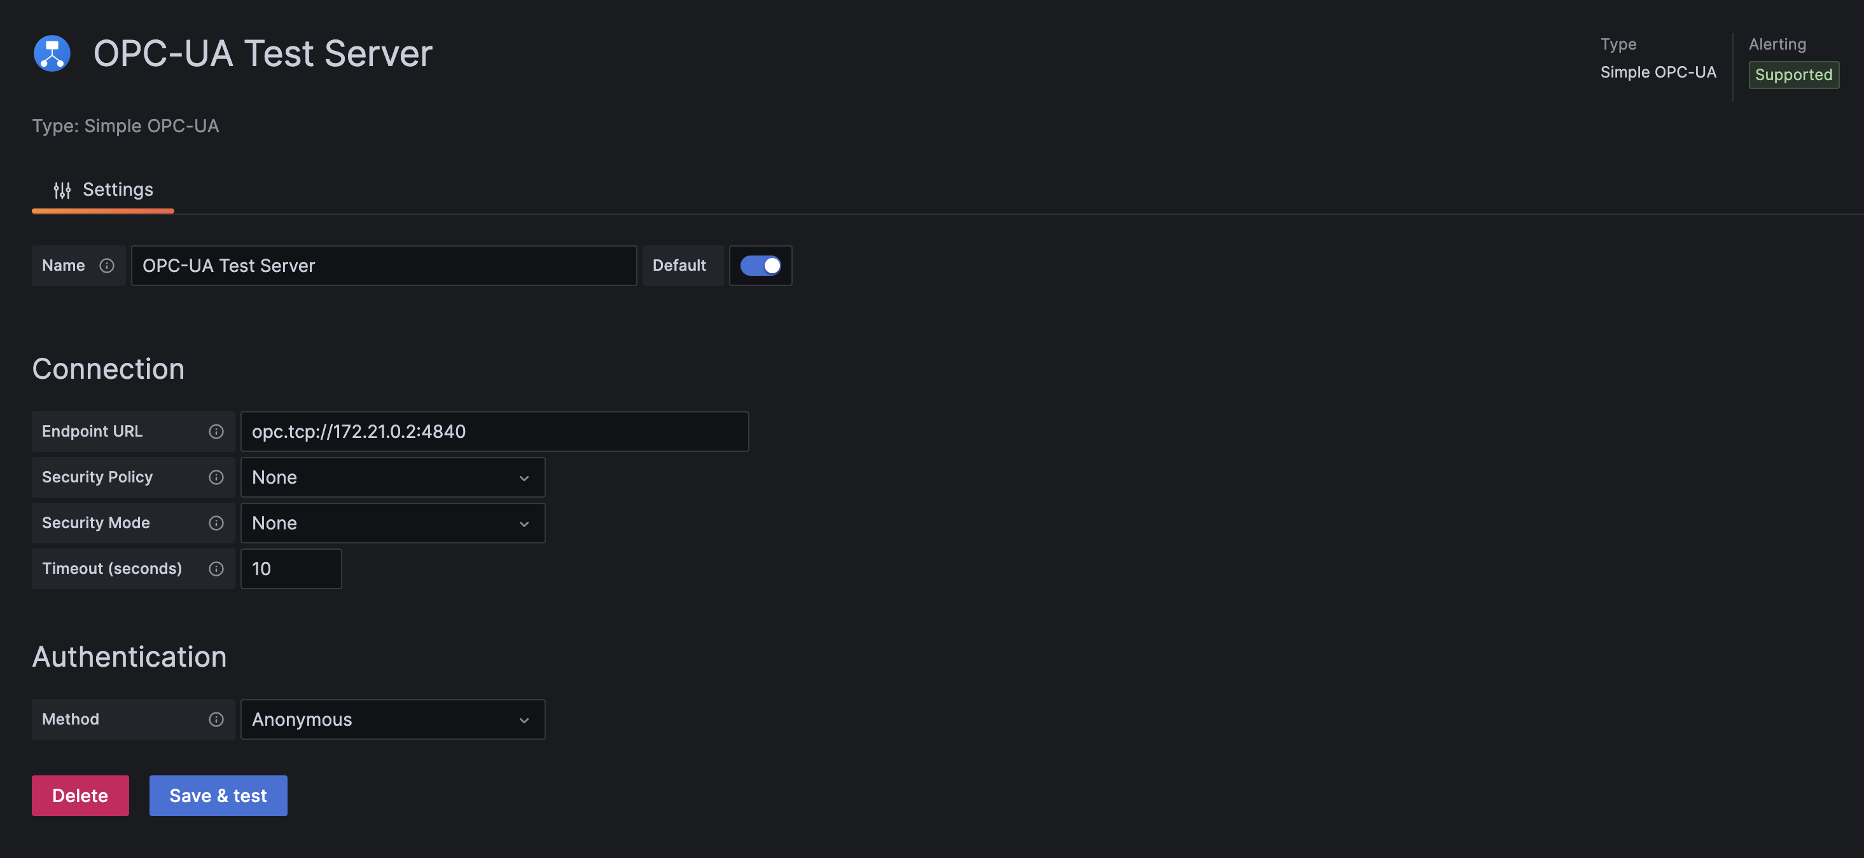The height and width of the screenshot is (858, 1864).
Task: Click the Method label
Action: click(70, 719)
